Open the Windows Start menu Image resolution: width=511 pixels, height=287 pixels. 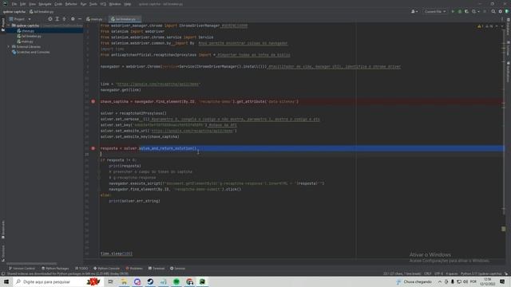6,281
